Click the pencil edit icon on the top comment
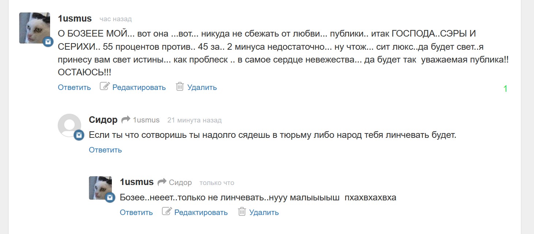This screenshot has height=234, width=534. [x=105, y=87]
